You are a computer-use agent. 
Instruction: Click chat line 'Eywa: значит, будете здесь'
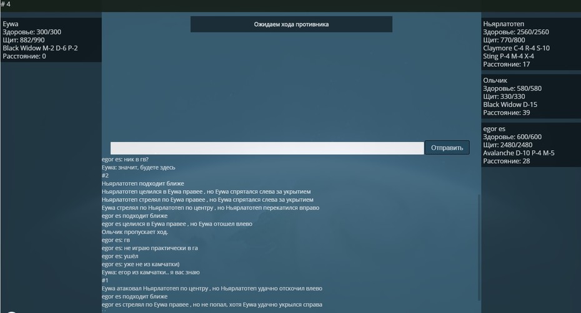click(139, 168)
